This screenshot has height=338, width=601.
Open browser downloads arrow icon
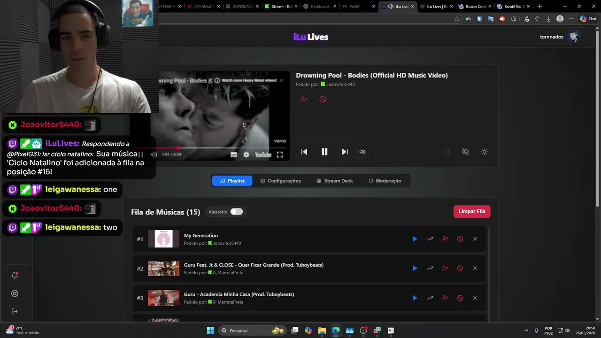[x=548, y=19]
